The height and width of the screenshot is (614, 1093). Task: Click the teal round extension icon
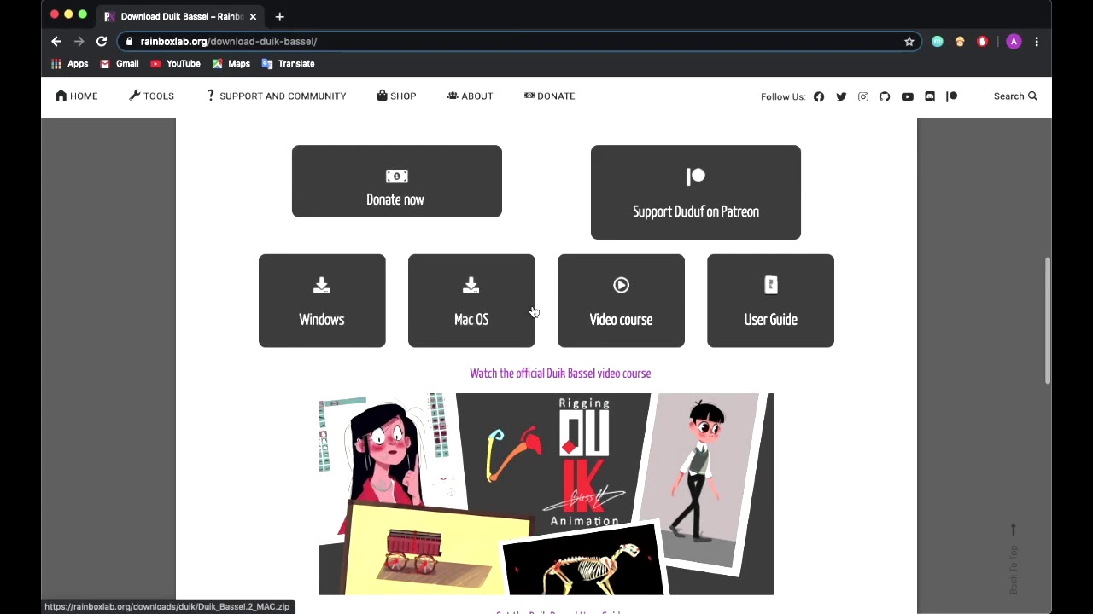pos(938,41)
